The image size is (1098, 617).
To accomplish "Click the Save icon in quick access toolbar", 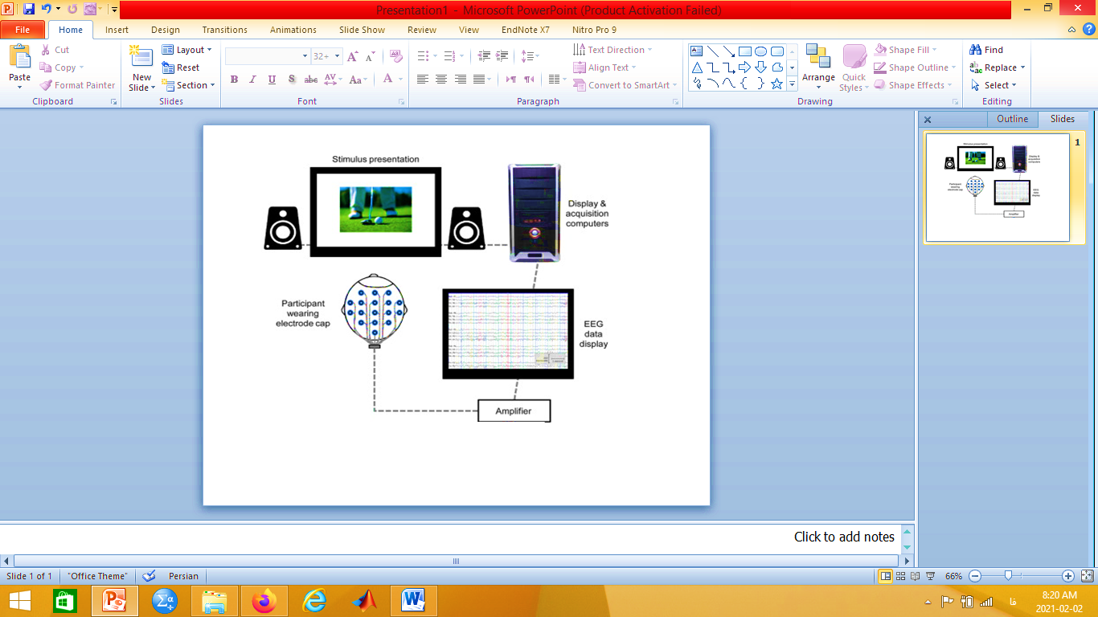I will (29, 10).
